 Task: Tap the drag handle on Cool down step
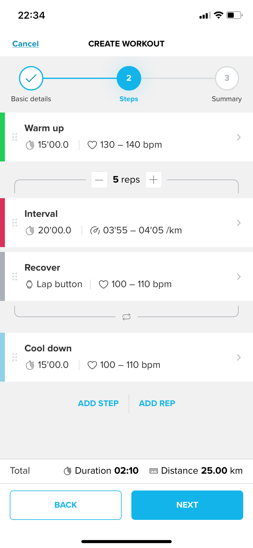click(x=15, y=357)
